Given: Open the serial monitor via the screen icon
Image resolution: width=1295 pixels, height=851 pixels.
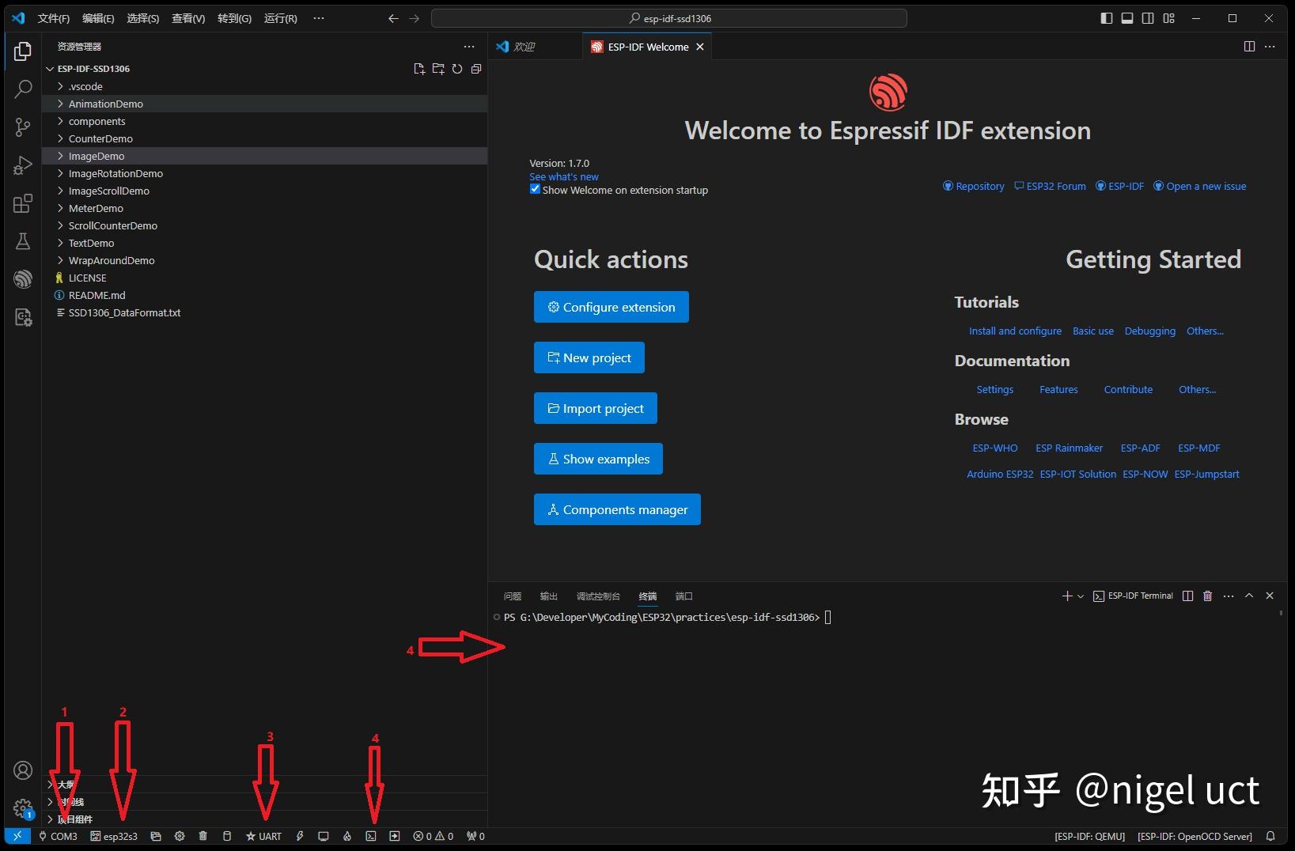Looking at the screenshot, I should click(324, 836).
